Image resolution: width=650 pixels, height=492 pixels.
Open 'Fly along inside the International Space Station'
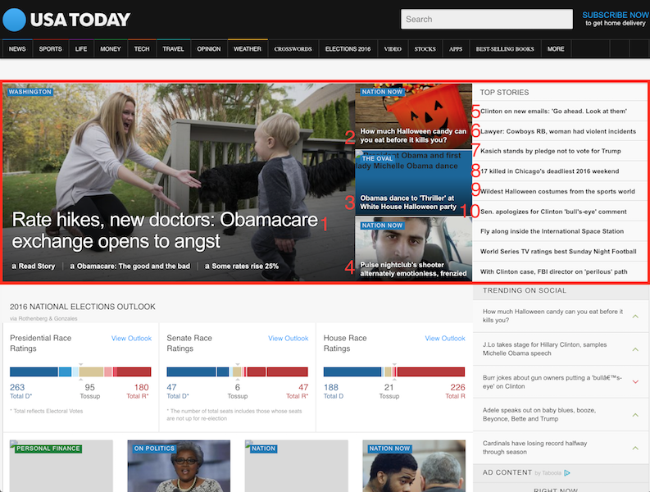[552, 231]
